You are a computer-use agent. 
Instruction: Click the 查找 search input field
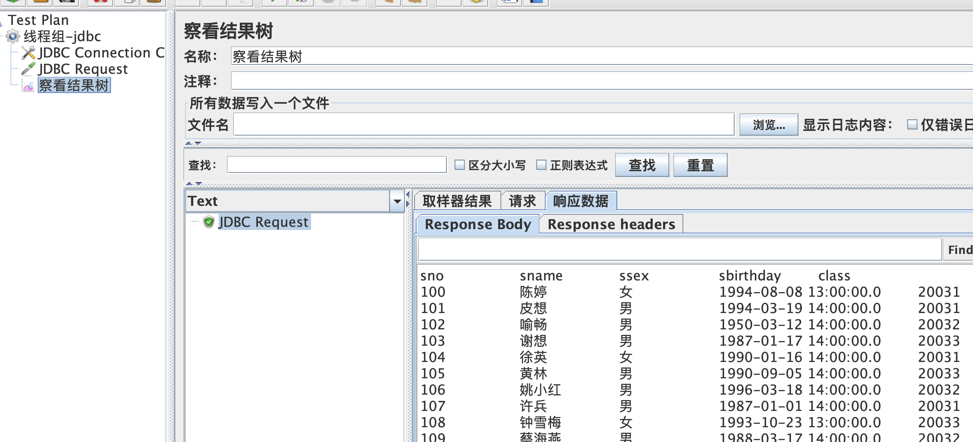click(x=336, y=165)
